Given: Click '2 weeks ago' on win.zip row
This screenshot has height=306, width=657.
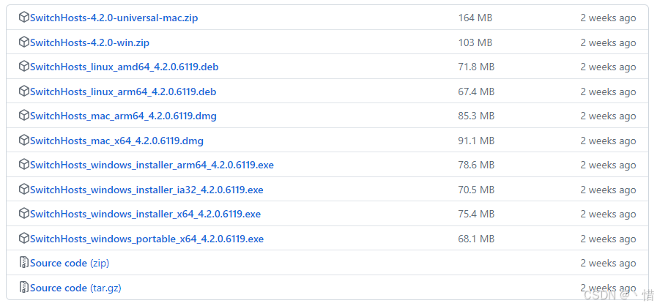Looking at the screenshot, I should (x=608, y=42).
